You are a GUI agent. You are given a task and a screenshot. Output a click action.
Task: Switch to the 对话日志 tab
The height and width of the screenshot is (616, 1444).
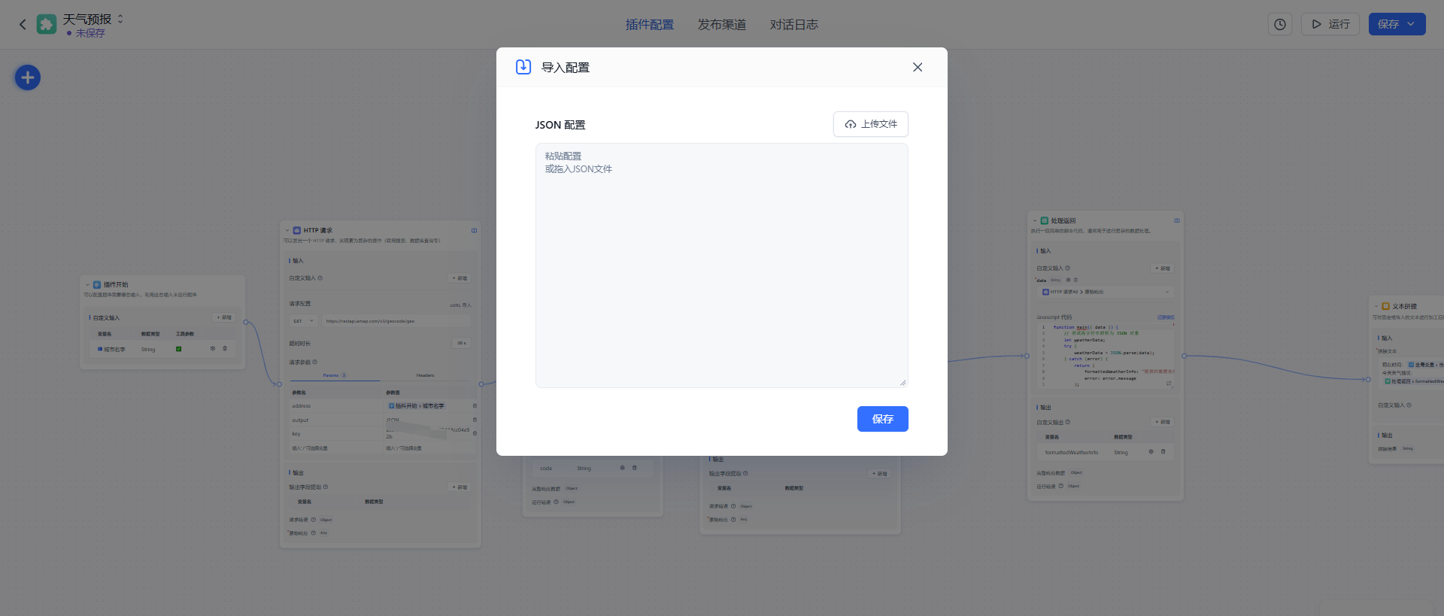pos(794,25)
